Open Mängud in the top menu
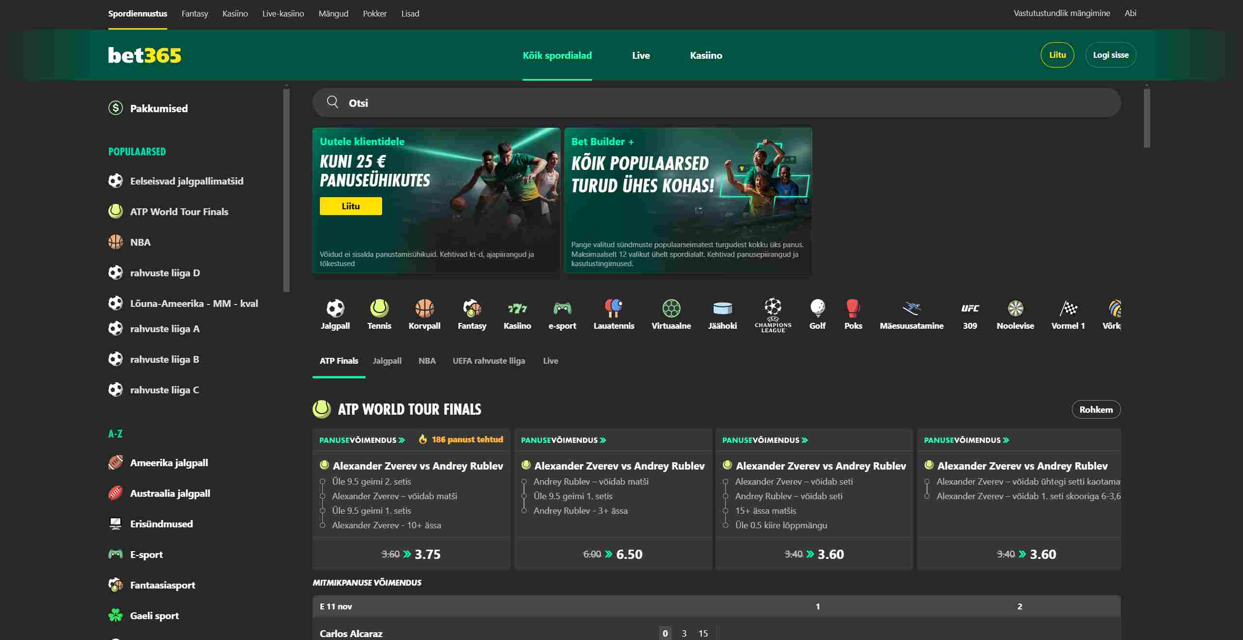 coord(333,14)
